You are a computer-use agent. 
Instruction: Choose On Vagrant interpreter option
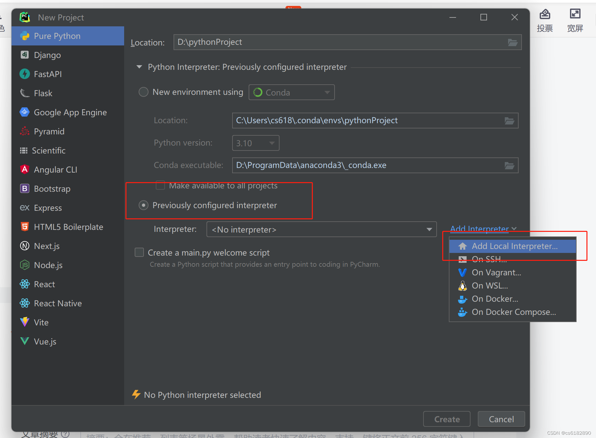click(513, 272)
